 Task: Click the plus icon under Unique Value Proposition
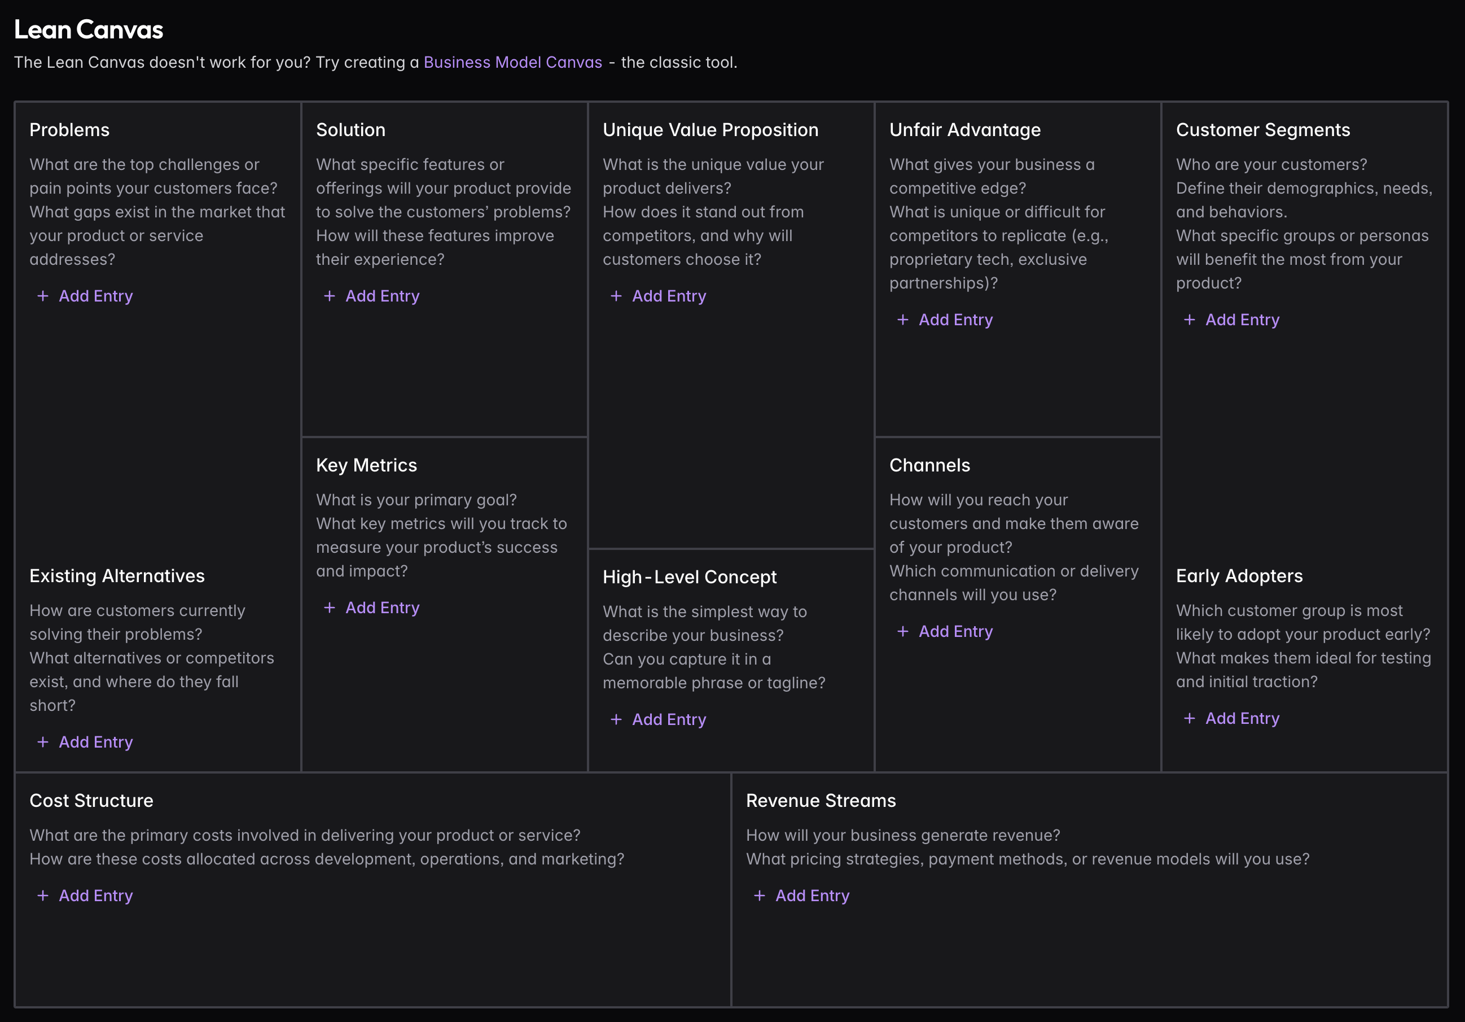point(616,295)
